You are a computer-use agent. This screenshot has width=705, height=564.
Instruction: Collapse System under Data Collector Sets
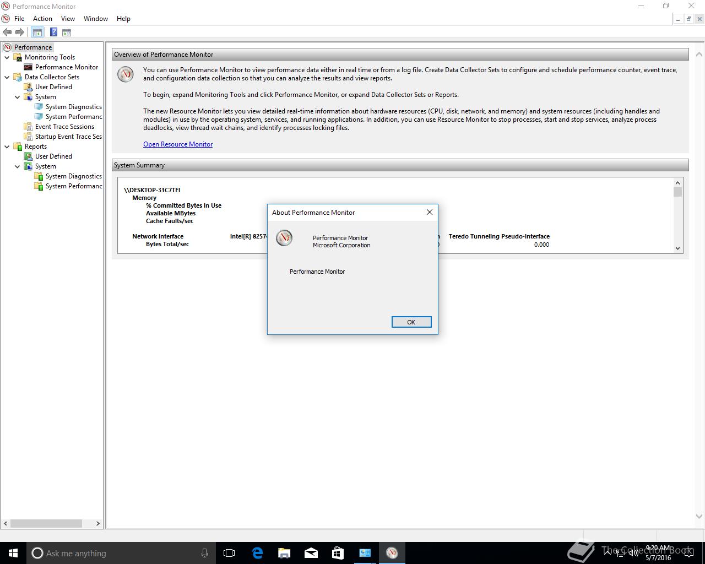point(18,97)
